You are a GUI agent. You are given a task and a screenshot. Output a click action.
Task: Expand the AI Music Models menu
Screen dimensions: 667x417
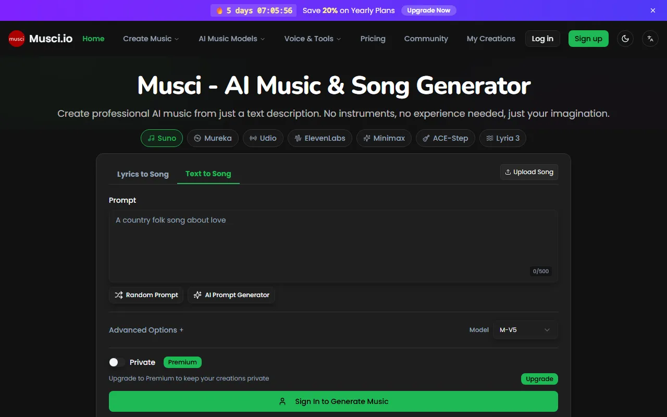[x=231, y=39]
